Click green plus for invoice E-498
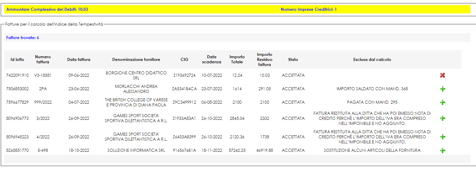 point(443,150)
